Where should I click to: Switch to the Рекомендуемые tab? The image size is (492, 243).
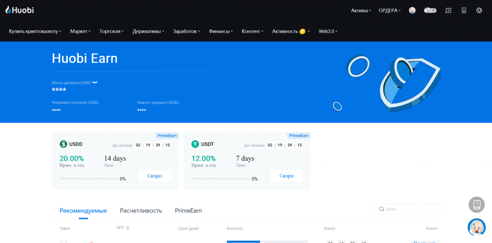pyautogui.click(x=83, y=211)
